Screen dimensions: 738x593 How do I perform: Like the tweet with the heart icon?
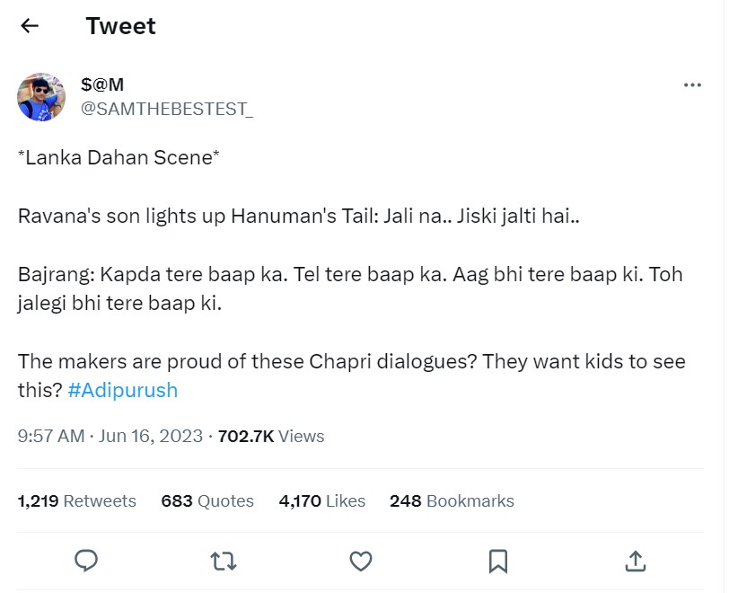click(x=360, y=562)
